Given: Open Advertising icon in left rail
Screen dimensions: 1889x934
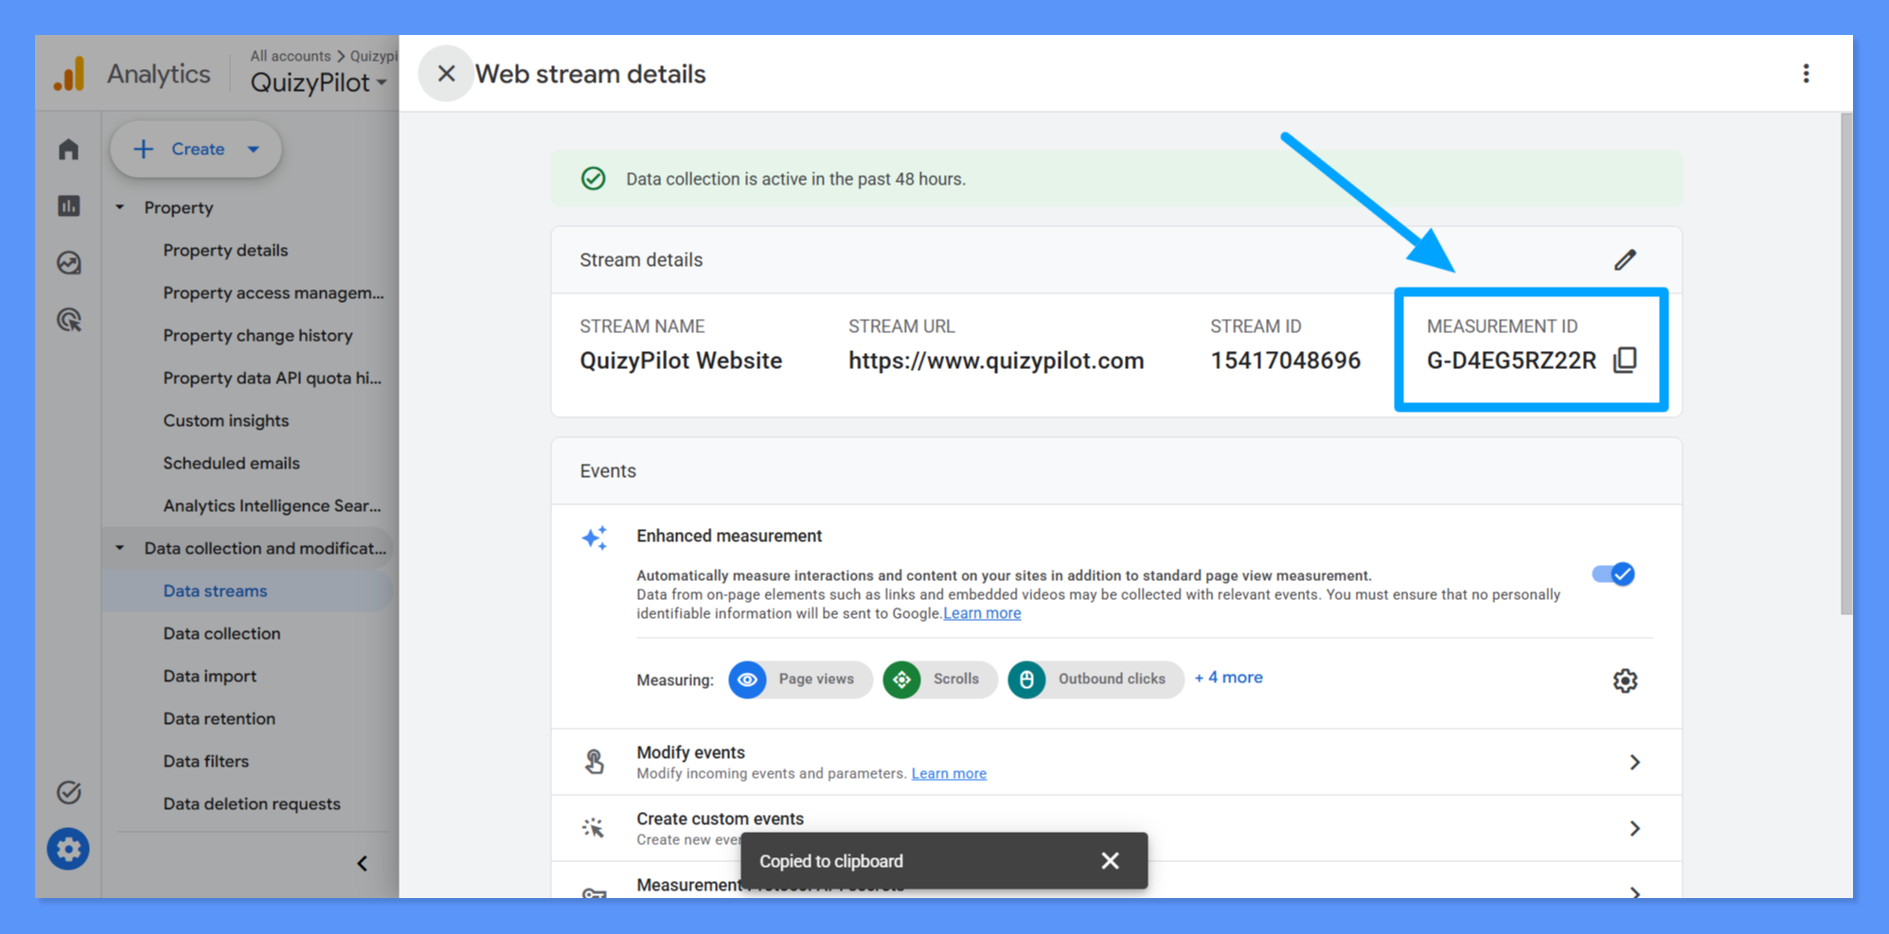Looking at the screenshot, I should [68, 320].
